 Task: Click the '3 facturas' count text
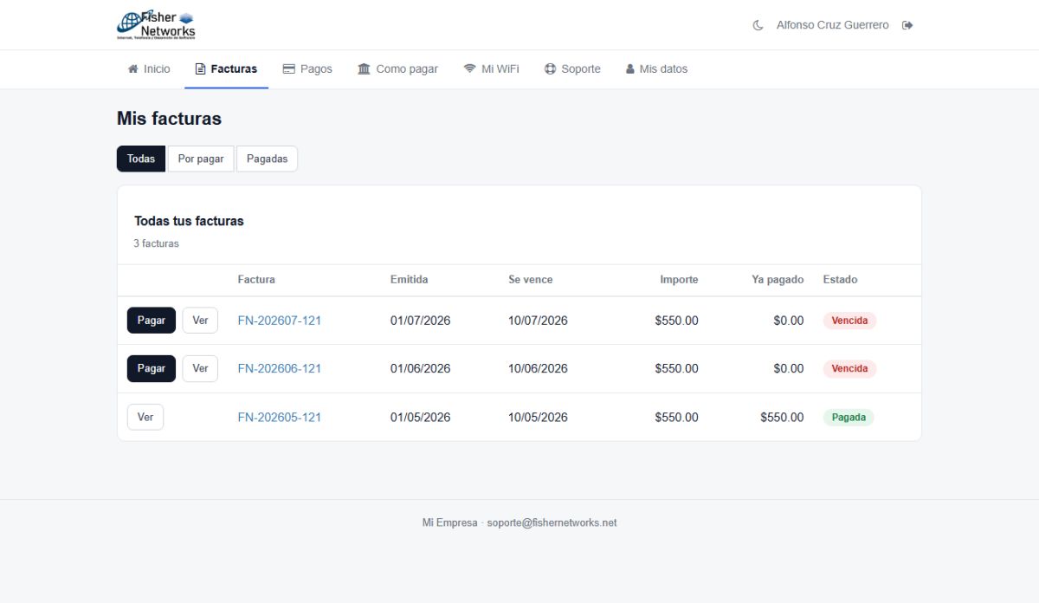pyautogui.click(x=157, y=243)
